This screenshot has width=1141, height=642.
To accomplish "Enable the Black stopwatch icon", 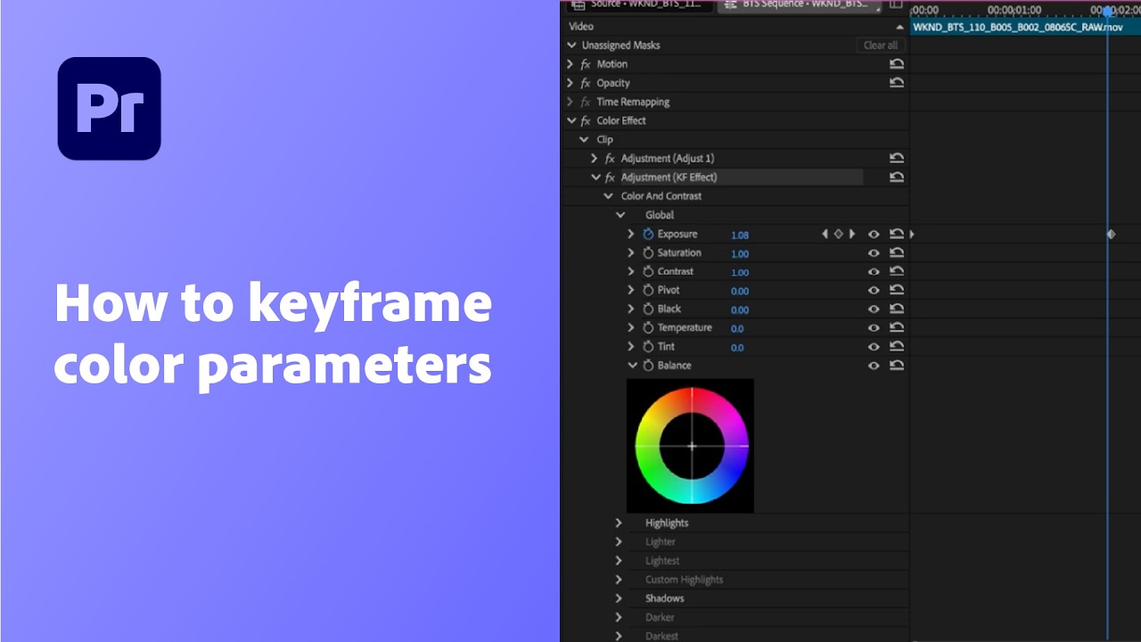I will 648,309.
